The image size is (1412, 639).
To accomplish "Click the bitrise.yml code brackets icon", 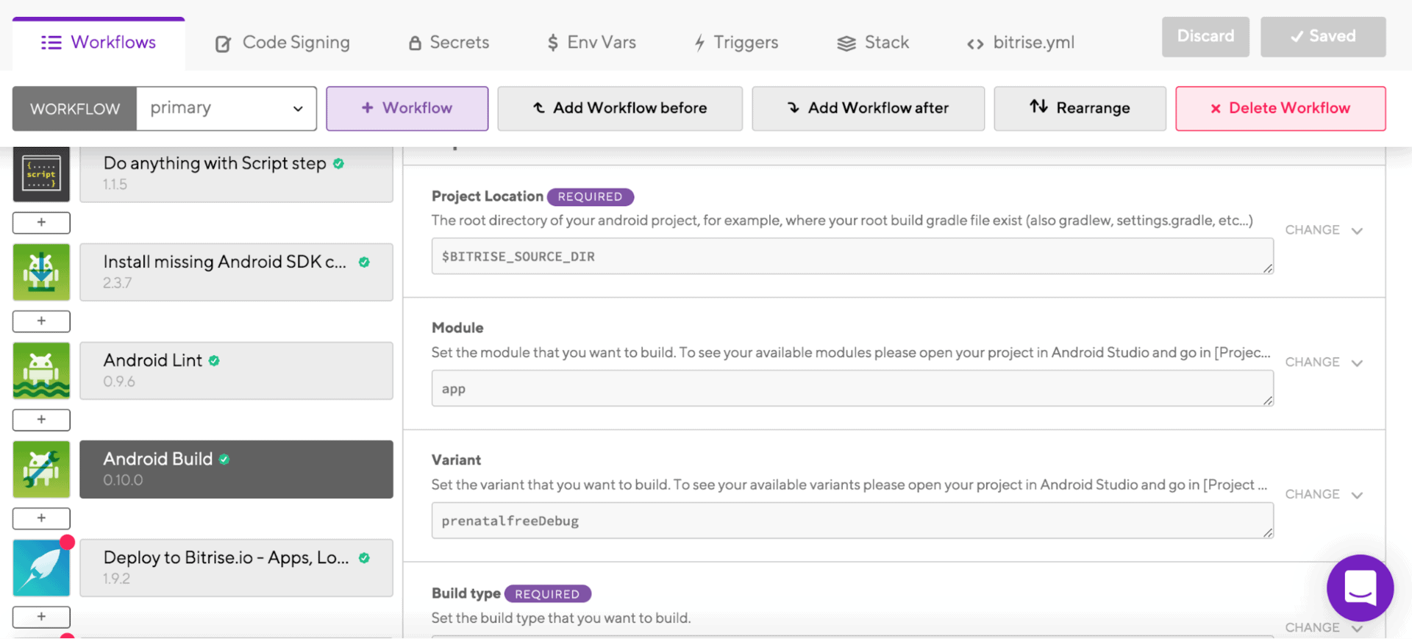I will coord(975,44).
